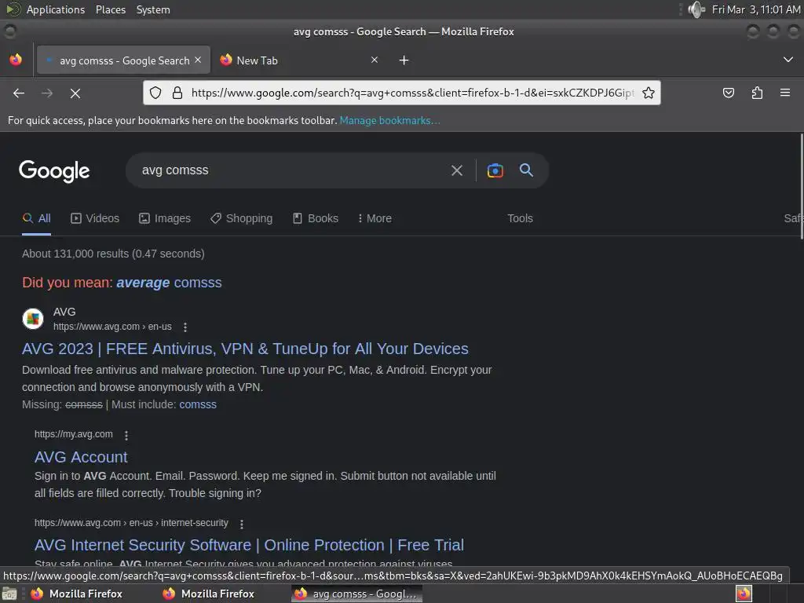Image resolution: width=804 pixels, height=603 pixels.
Task: Open 'AVG Internet Security Software' result
Action: (x=249, y=545)
